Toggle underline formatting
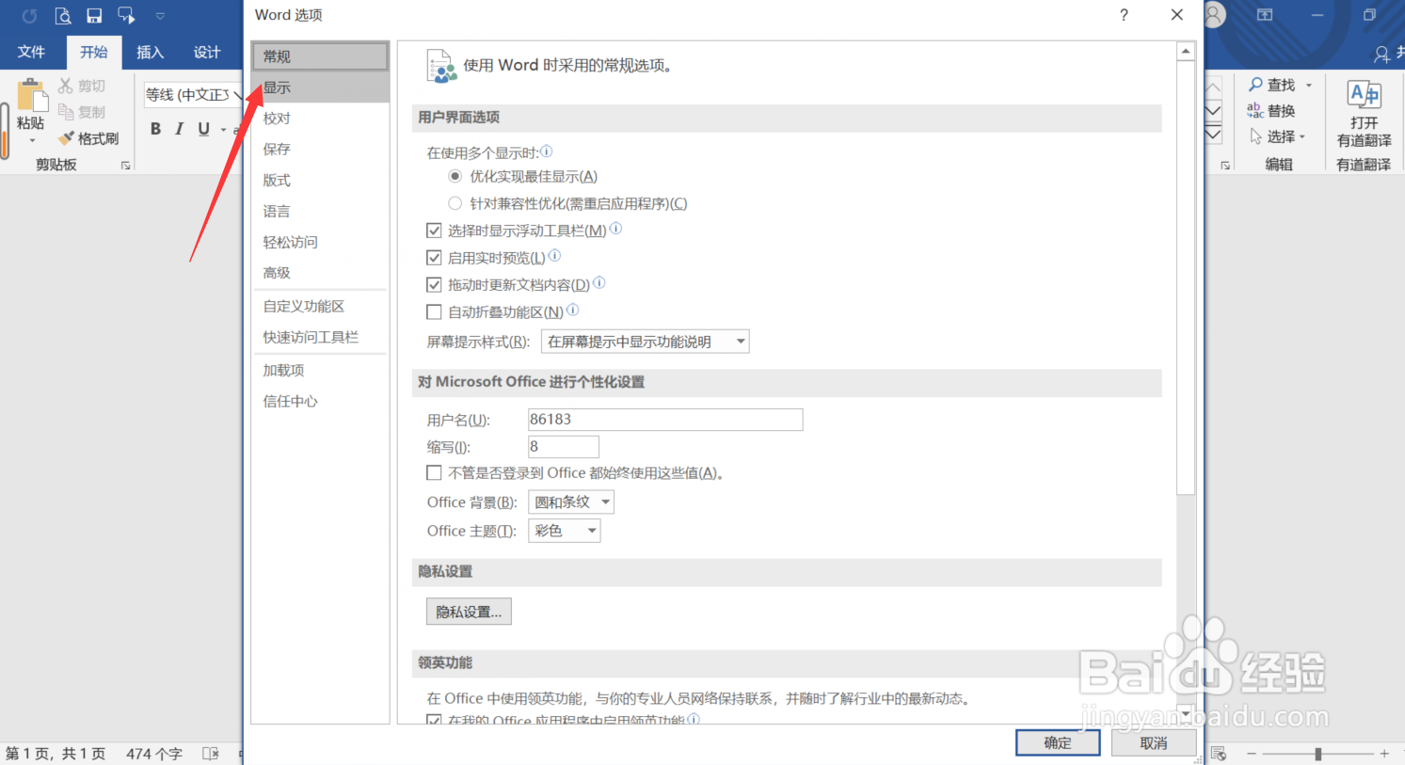 pyautogui.click(x=203, y=129)
